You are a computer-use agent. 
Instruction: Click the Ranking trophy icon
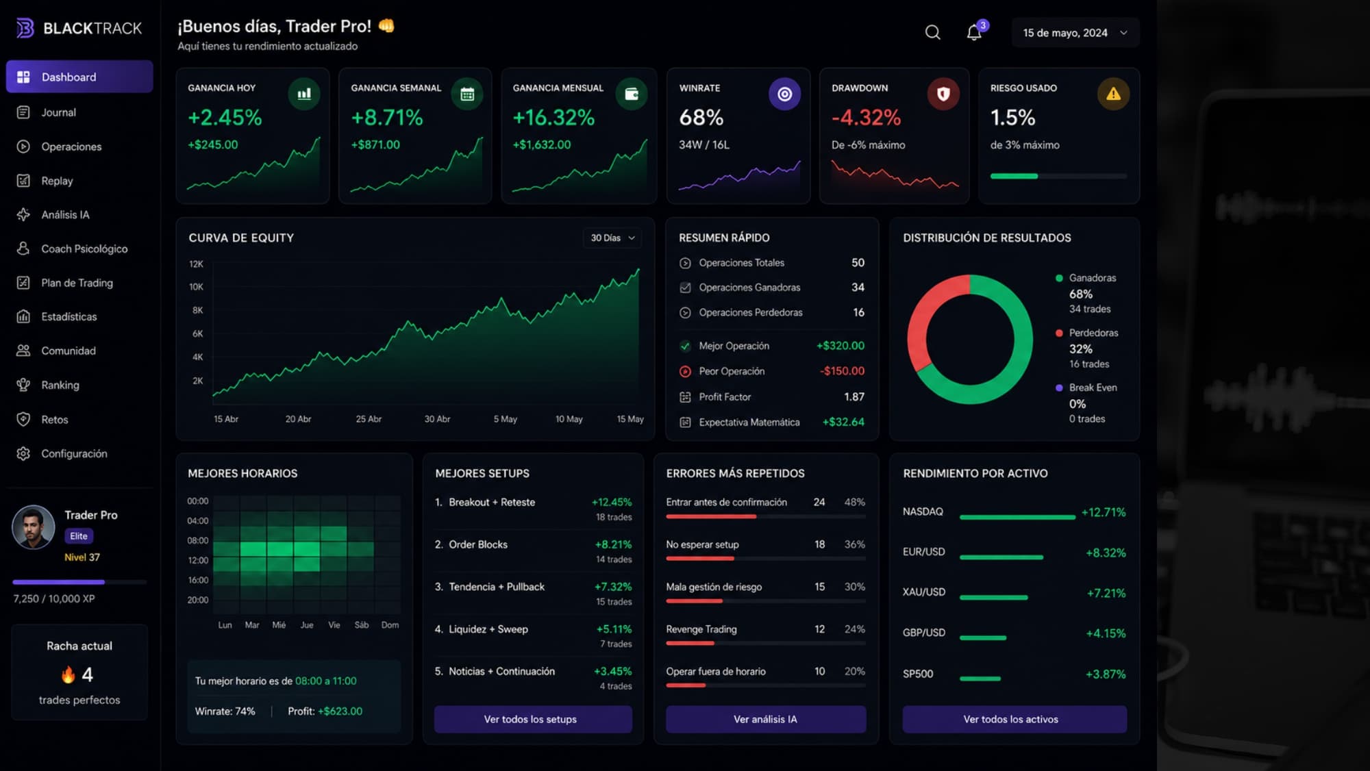23,385
